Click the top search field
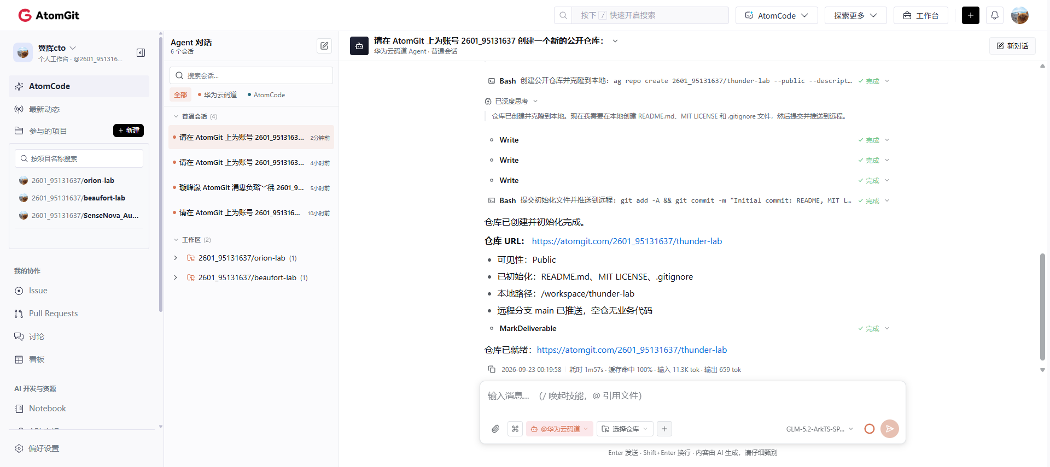This screenshot has width=1050, height=467. 650,15
